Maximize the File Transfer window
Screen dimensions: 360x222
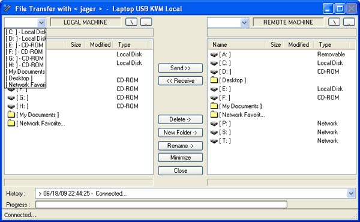point(340,9)
